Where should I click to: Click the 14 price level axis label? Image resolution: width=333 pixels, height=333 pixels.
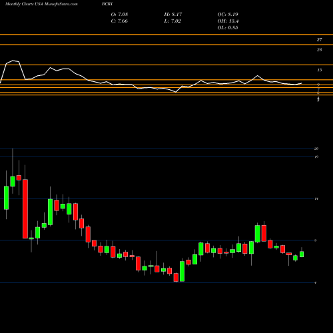click(x=316, y=198)
